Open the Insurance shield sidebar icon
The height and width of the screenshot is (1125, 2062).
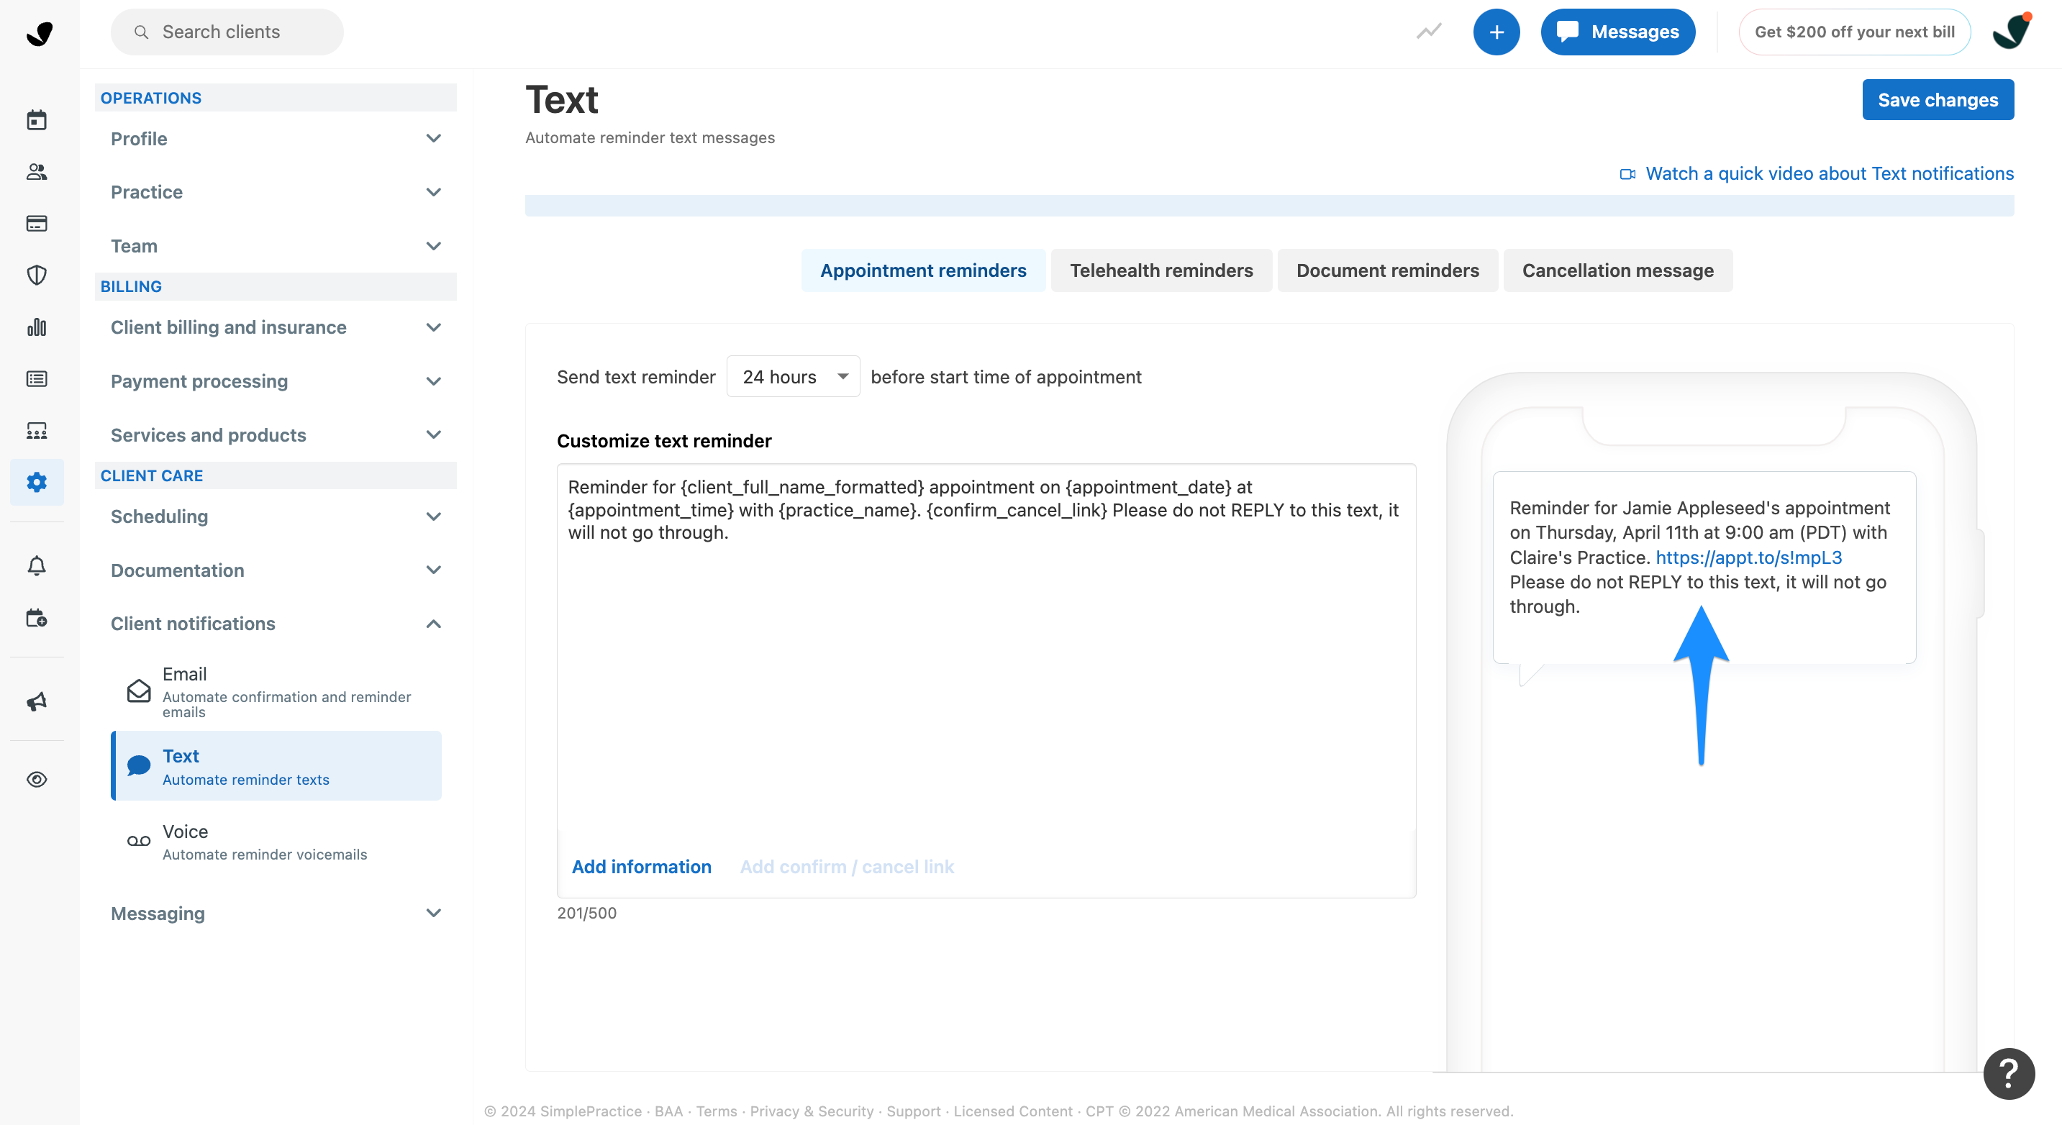37,275
